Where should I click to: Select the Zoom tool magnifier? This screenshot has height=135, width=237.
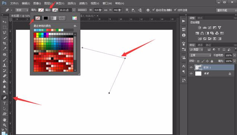tap(4, 125)
